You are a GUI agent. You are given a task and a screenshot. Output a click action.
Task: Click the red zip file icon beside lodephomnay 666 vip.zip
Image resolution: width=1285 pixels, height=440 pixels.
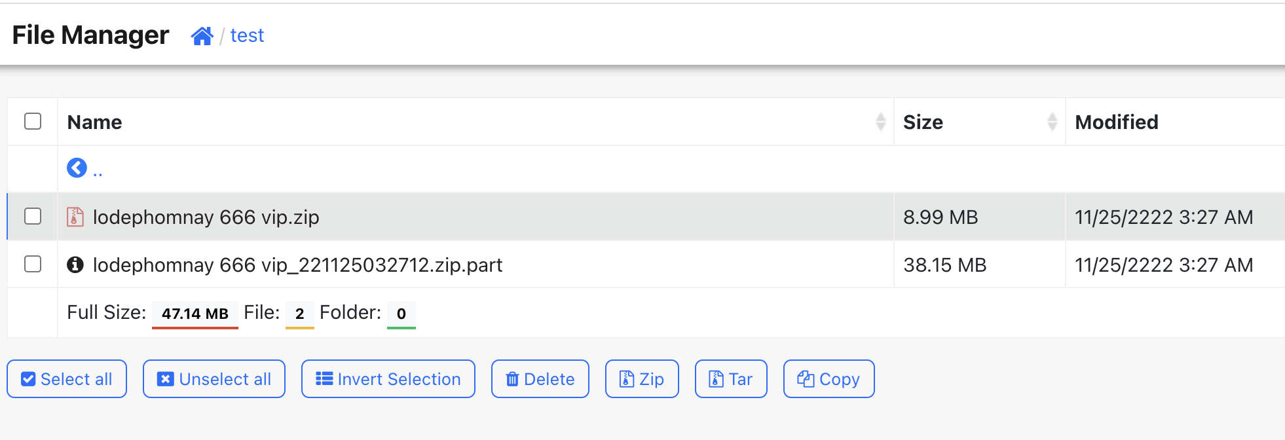click(75, 217)
